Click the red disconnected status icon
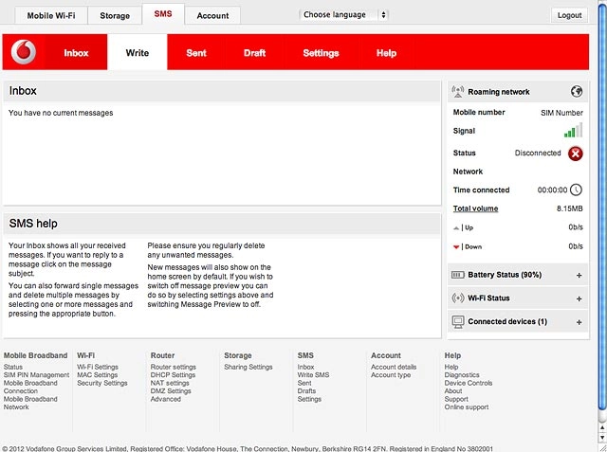This screenshot has width=607, height=452. tap(576, 154)
